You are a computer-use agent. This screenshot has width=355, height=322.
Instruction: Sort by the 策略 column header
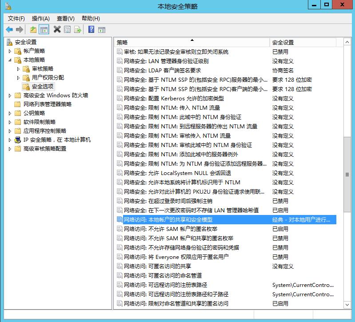click(x=192, y=42)
